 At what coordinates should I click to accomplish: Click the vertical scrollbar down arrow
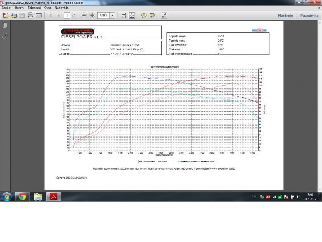[x=320, y=190]
